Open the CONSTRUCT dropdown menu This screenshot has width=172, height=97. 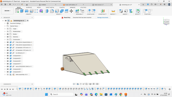coord(103,14)
